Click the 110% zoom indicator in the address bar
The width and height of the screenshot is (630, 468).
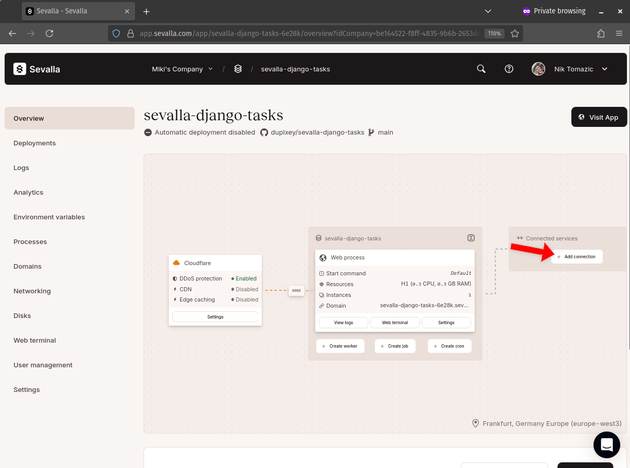coord(494,33)
